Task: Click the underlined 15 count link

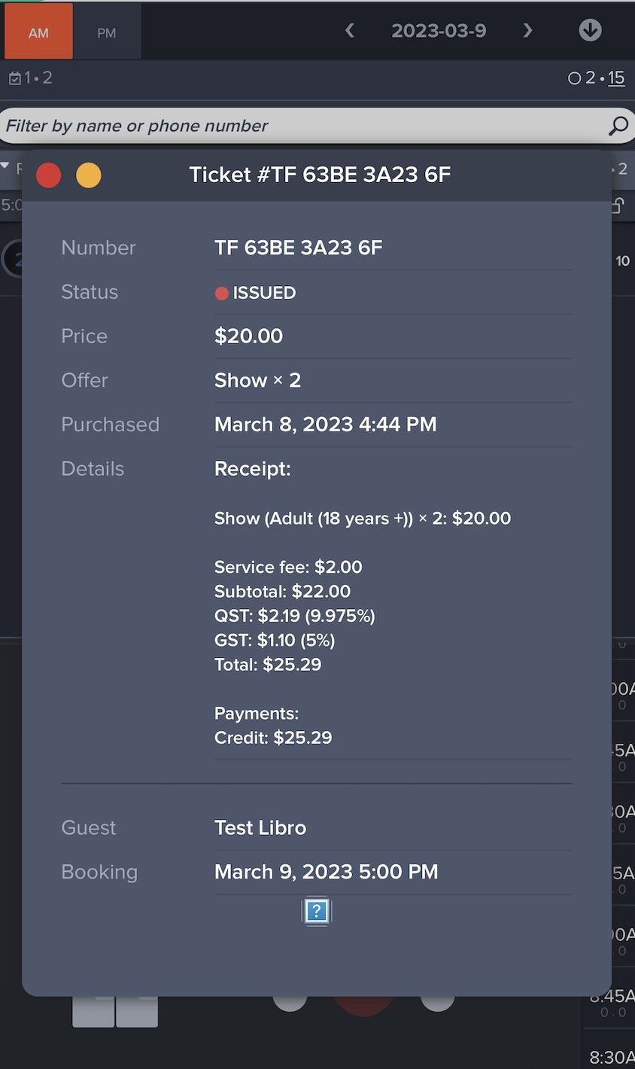Action: tap(616, 78)
